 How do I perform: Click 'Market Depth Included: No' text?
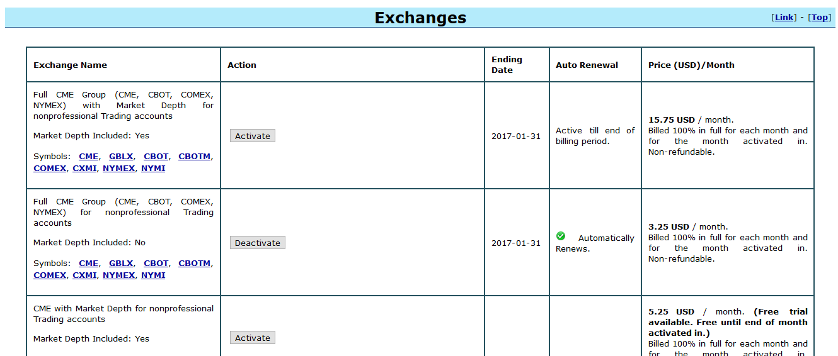(89, 242)
